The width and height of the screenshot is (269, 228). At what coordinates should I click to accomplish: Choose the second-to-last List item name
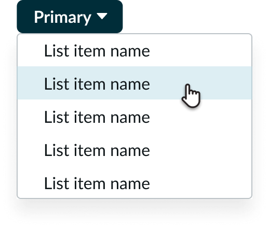point(134,149)
